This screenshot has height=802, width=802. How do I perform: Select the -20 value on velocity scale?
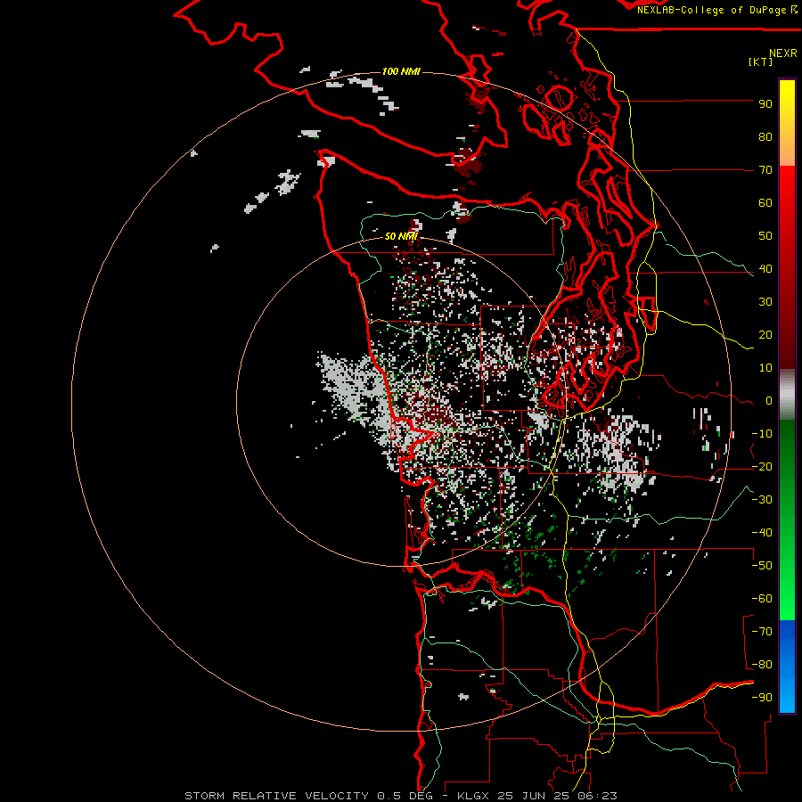tap(762, 467)
